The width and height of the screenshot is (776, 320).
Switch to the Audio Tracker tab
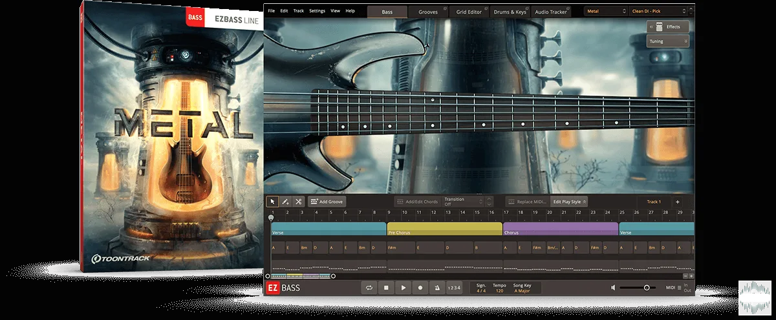click(550, 12)
